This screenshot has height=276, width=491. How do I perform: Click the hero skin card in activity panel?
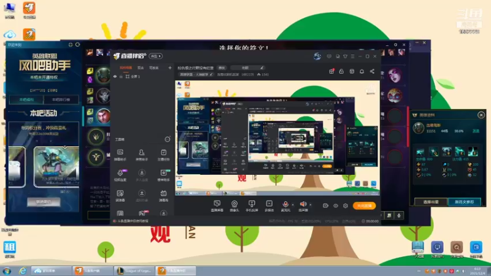tap(56, 166)
